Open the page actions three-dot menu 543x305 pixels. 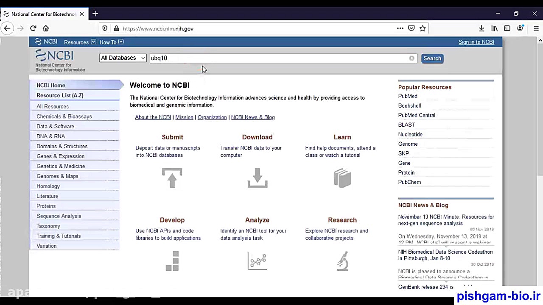400,28
